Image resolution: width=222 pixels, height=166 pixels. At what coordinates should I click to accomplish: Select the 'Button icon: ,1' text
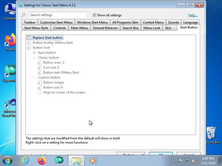(x=54, y=63)
